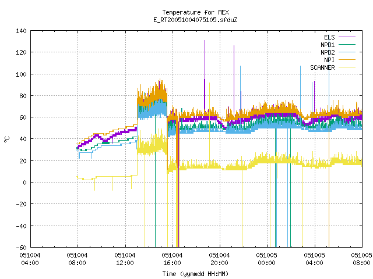Click the chart title "Temperature for MEX"
This screenshot has width=373, height=279.
(x=195, y=12)
